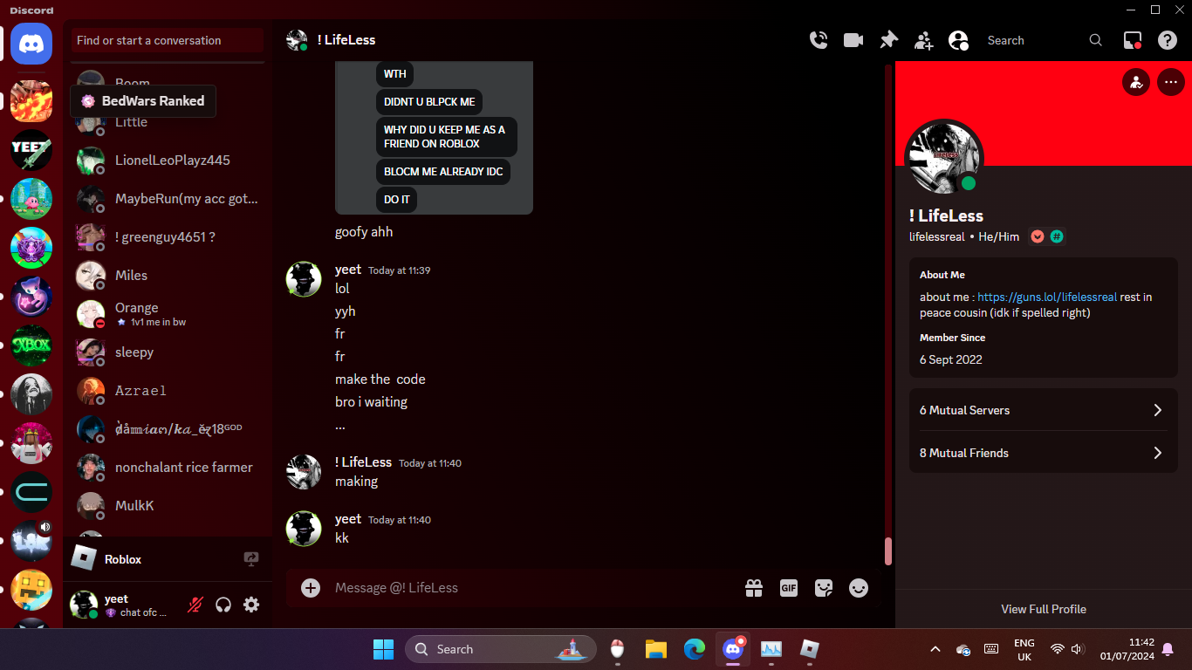The width and height of the screenshot is (1192, 670).
Task: Open the gift Nitro picker
Action: tap(754, 588)
